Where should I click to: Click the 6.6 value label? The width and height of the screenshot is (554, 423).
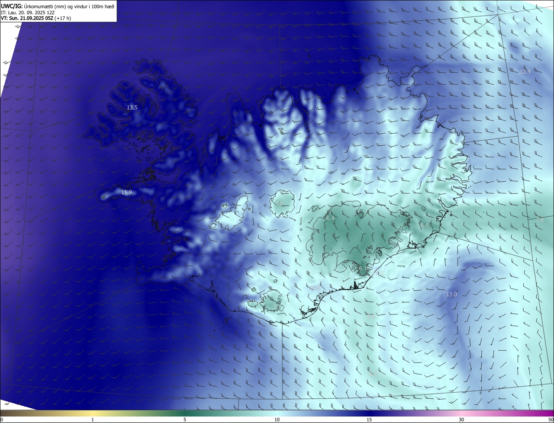425,225
